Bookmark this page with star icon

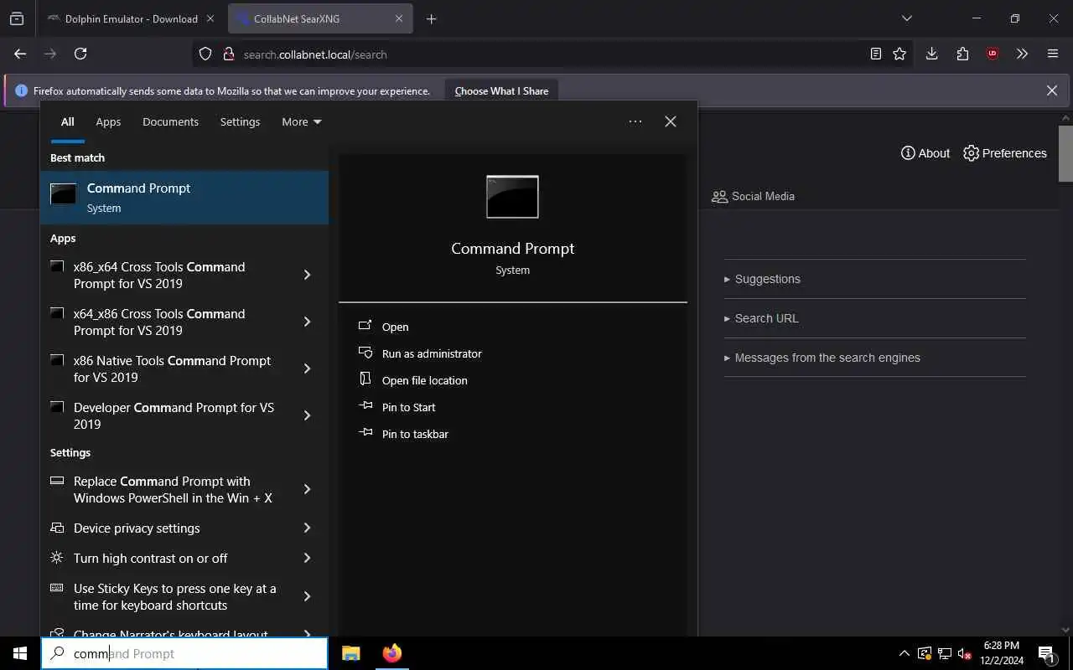pos(899,54)
